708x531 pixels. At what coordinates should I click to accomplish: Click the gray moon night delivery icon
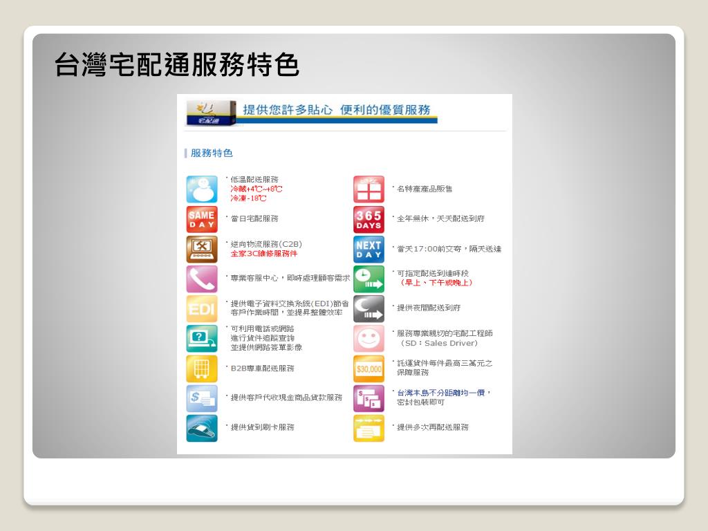click(x=369, y=308)
